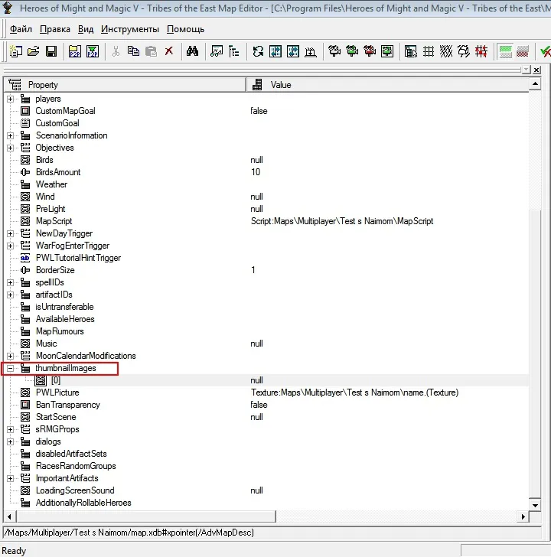Viewport: 551px width, 557px height.
Task: Click the circular-arrows refresh icon
Action: tap(258, 51)
